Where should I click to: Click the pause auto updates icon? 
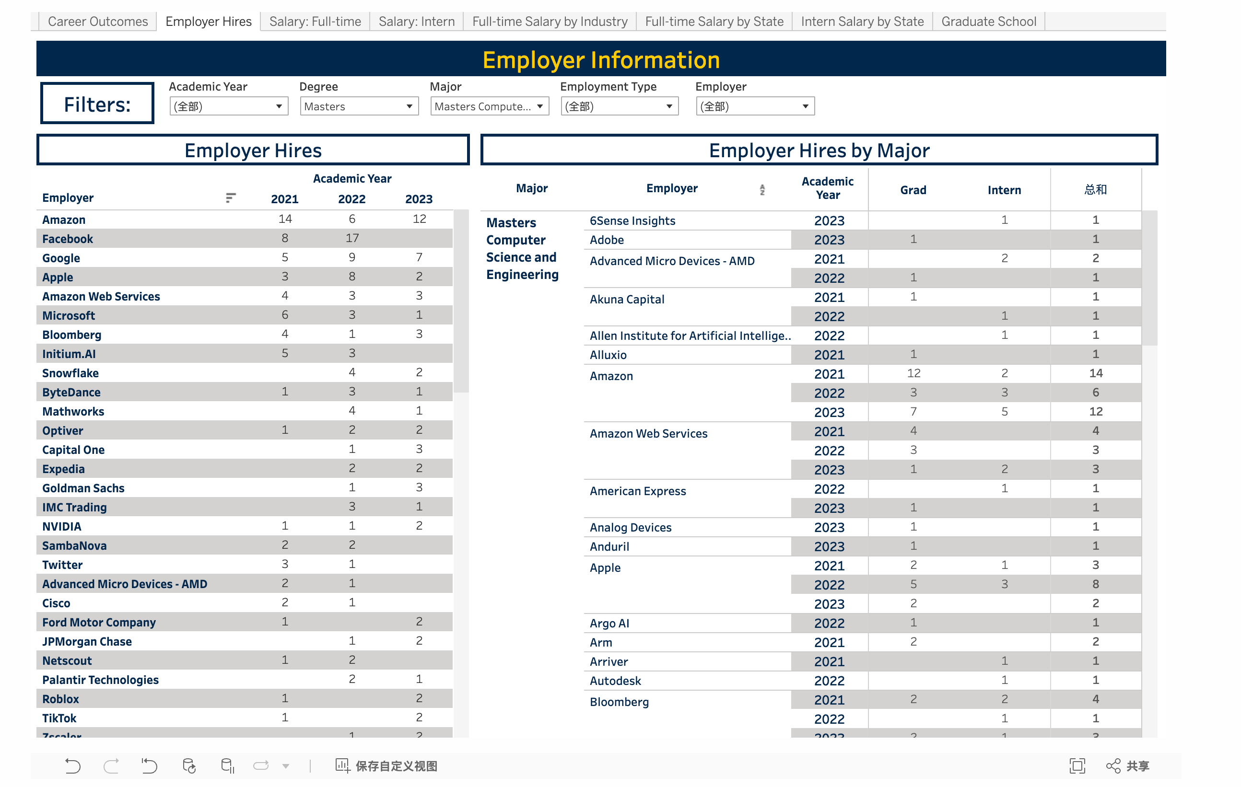pyautogui.click(x=227, y=766)
